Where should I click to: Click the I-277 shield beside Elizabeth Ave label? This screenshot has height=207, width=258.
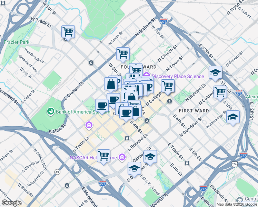pos(203,188)
